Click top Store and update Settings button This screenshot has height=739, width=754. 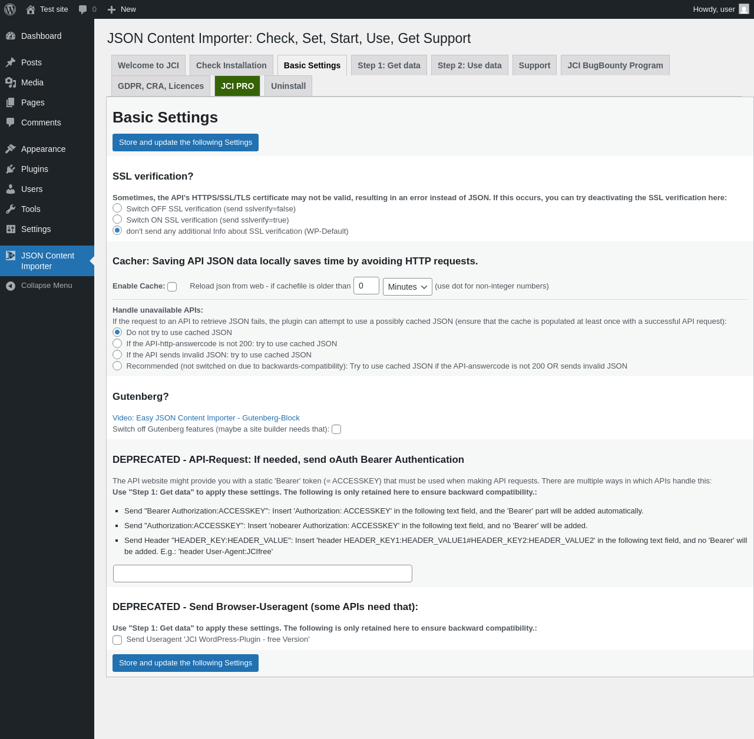186,143
